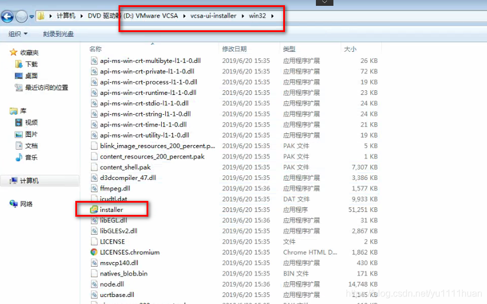
Task: Select ffmpeg.dll file icon
Action: [x=94, y=189]
